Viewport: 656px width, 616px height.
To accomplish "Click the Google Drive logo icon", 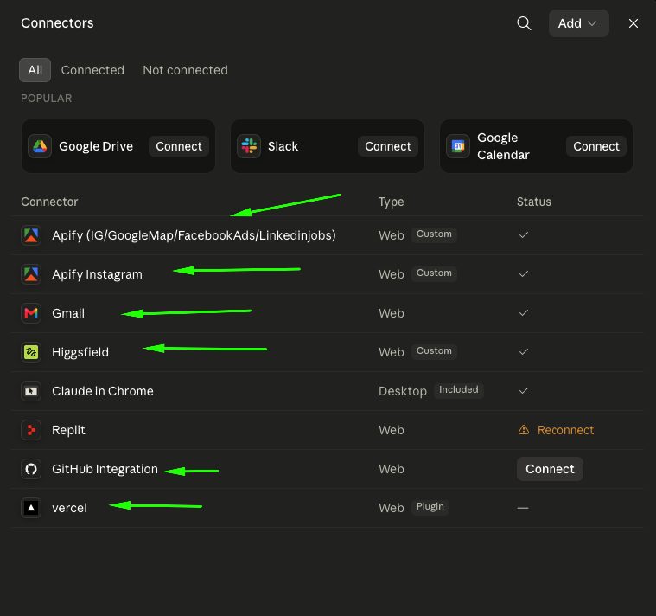I will coord(40,146).
